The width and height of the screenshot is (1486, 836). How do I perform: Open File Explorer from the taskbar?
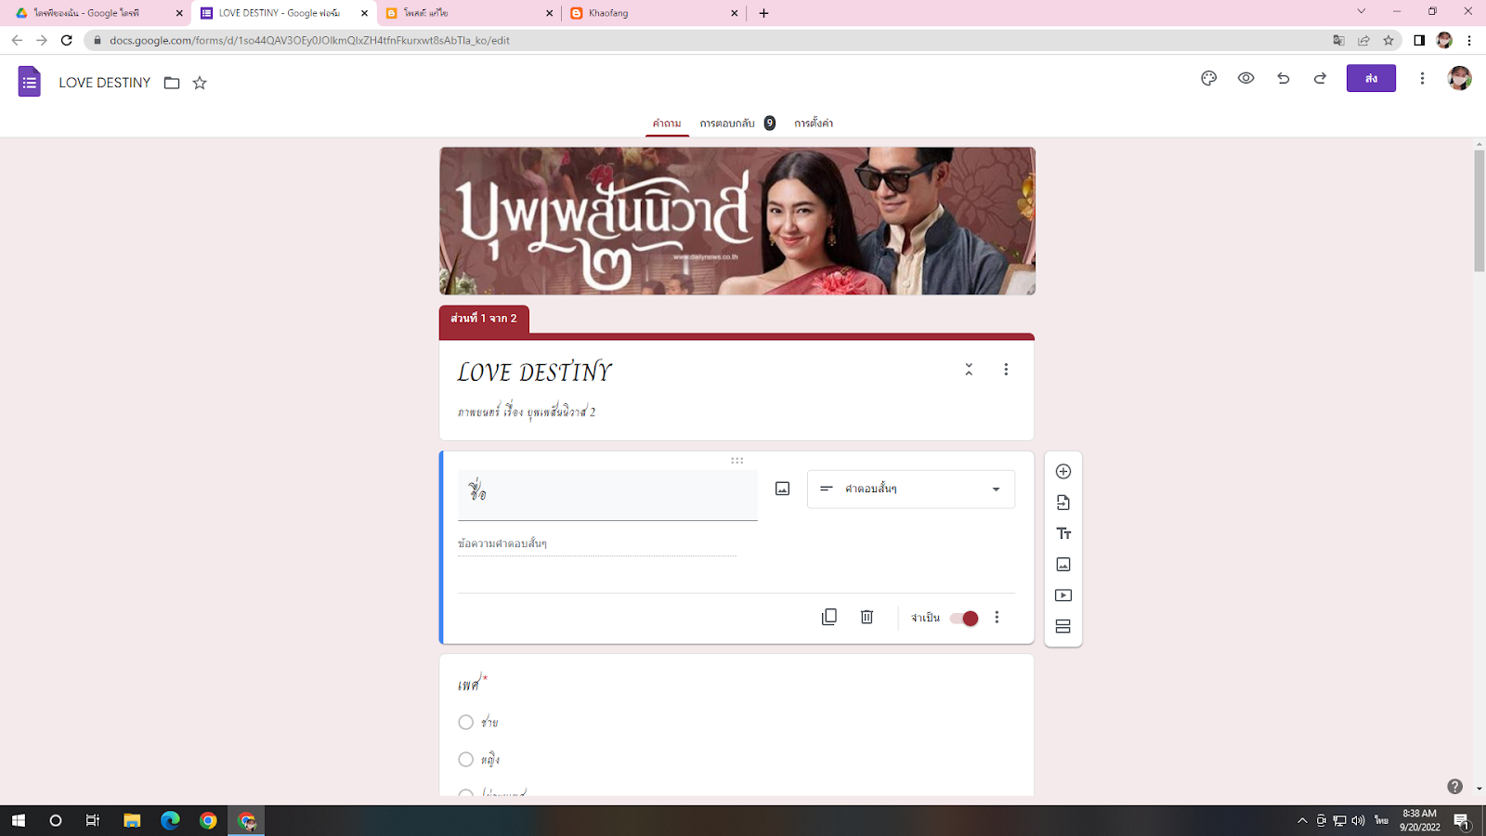[132, 820]
